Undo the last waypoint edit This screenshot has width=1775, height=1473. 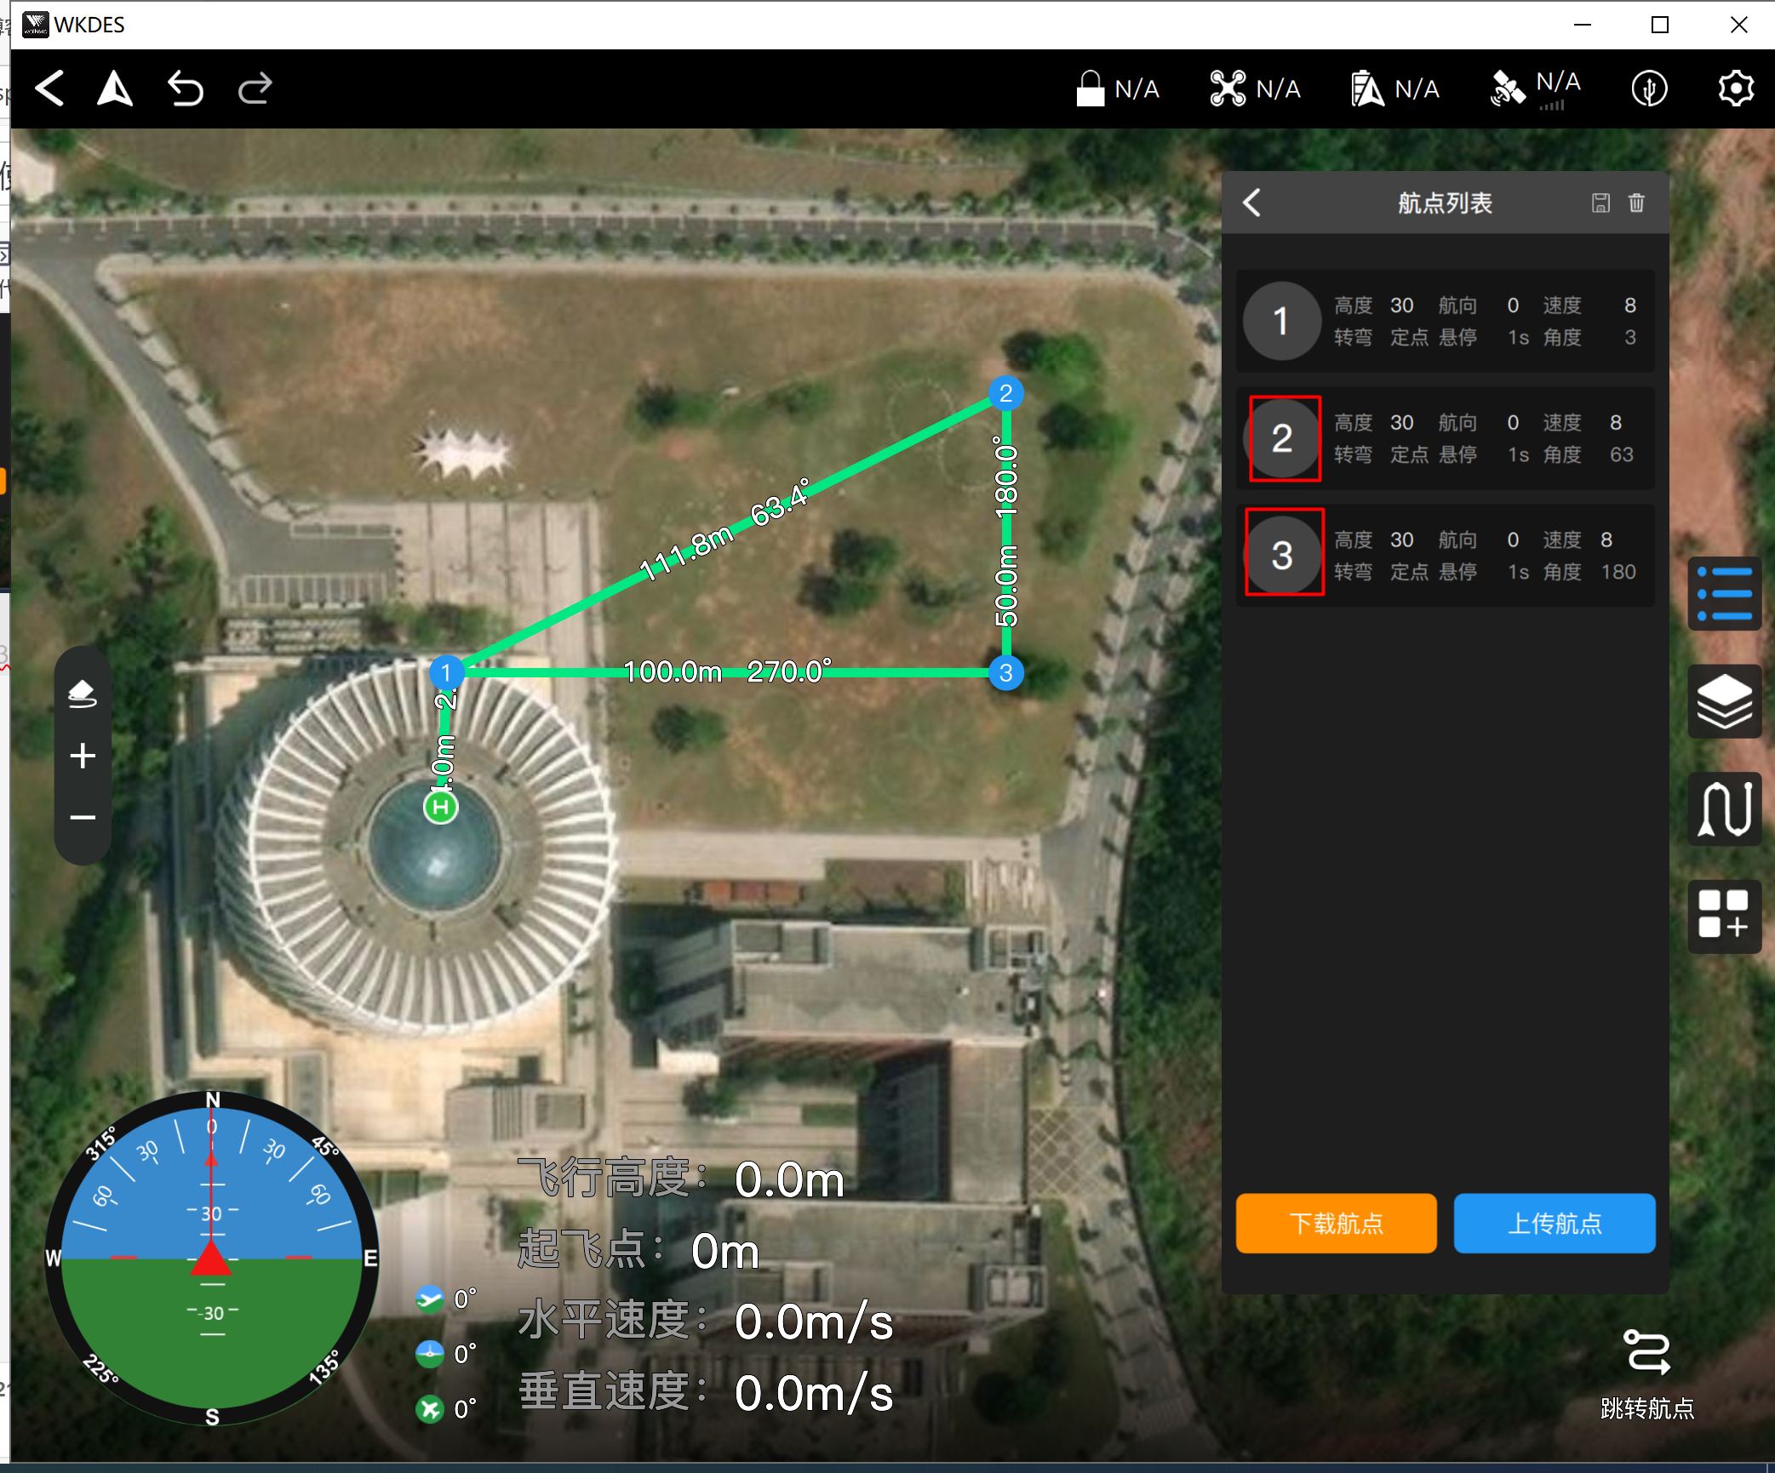click(186, 88)
